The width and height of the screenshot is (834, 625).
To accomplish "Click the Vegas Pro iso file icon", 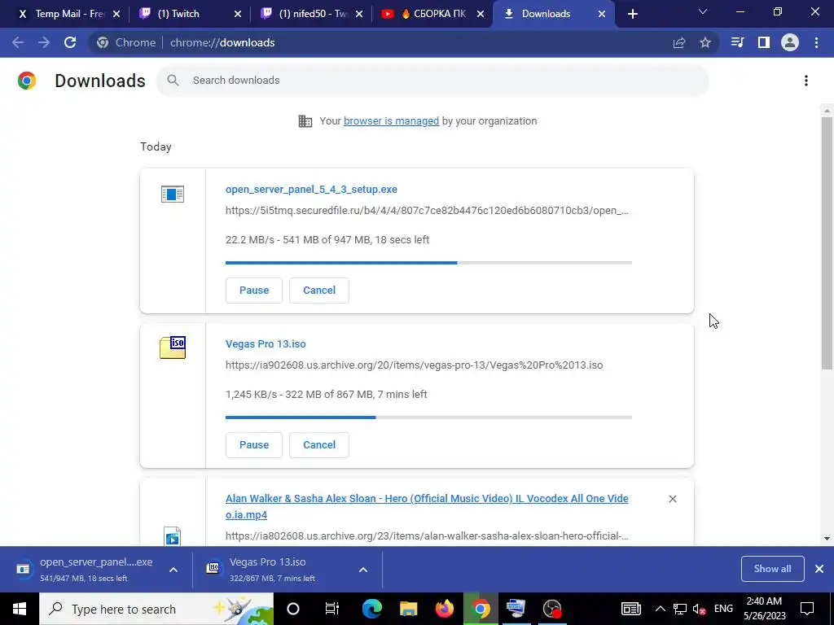I will click(x=173, y=347).
